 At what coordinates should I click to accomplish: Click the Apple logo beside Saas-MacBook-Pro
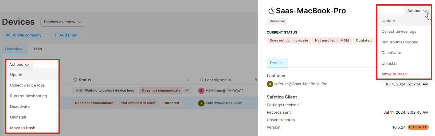[x=271, y=11]
